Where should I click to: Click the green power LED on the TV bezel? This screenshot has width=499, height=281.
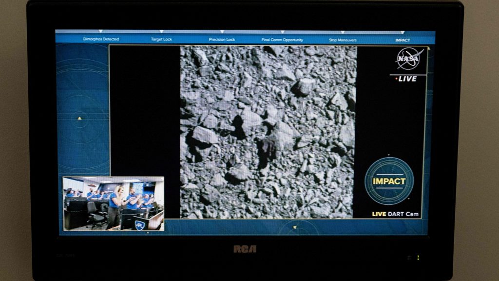tap(418, 258)
